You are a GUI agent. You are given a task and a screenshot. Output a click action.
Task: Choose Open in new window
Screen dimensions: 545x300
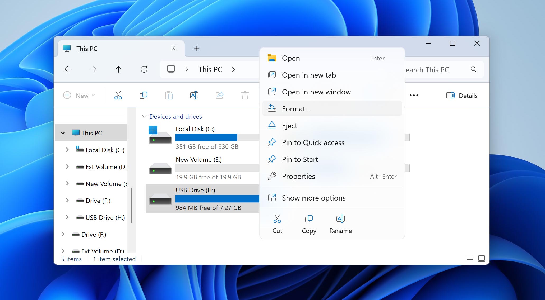(332, 92)
